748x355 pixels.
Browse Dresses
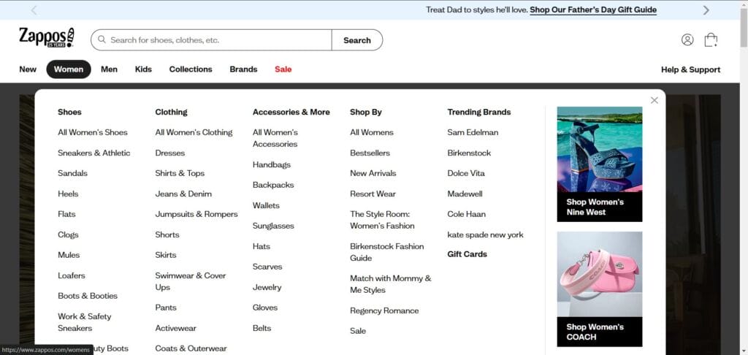(169, 153)
